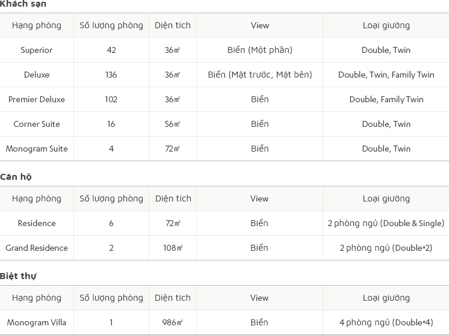Click the 986㎡ area cell
The image size is (449, 335).
173,322
